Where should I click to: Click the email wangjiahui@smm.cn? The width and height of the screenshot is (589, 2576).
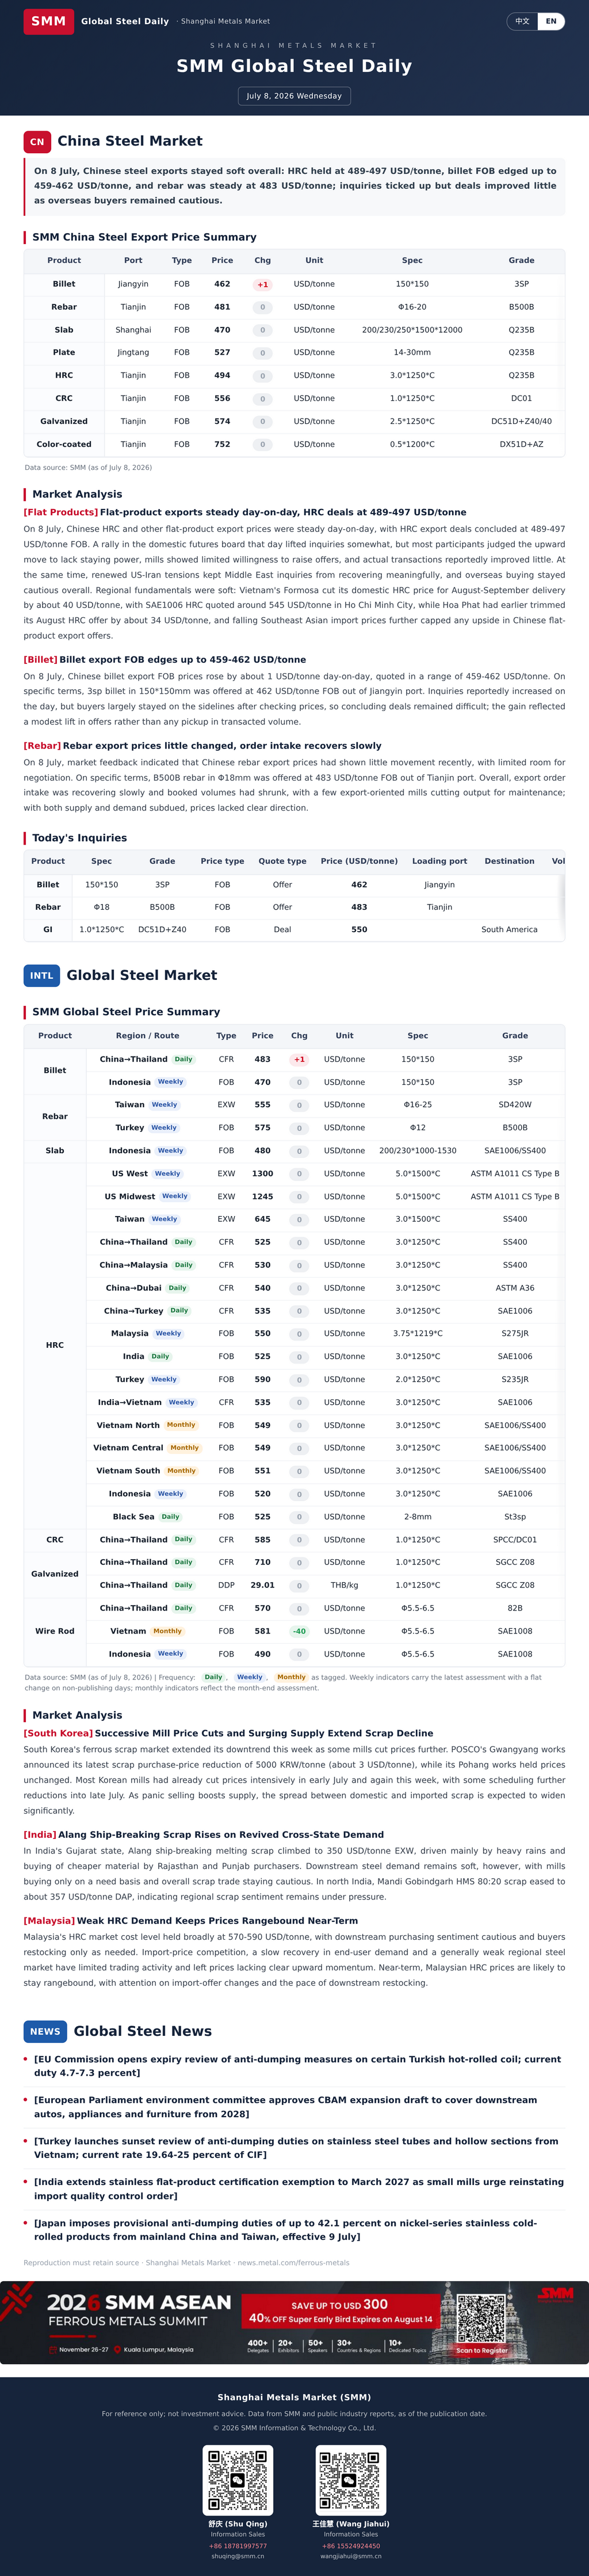click(x=350, y=2556)
